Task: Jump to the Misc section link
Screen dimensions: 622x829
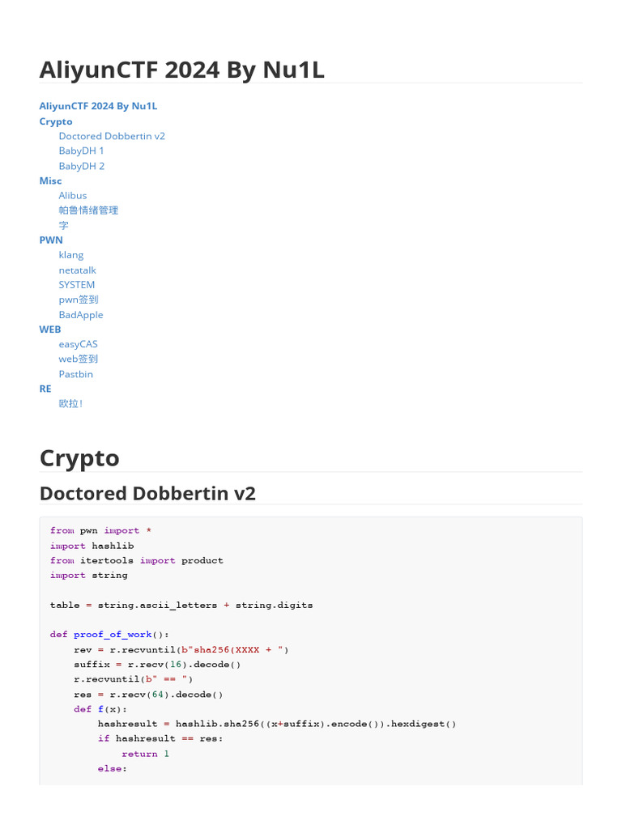Action: coord(50,181)
